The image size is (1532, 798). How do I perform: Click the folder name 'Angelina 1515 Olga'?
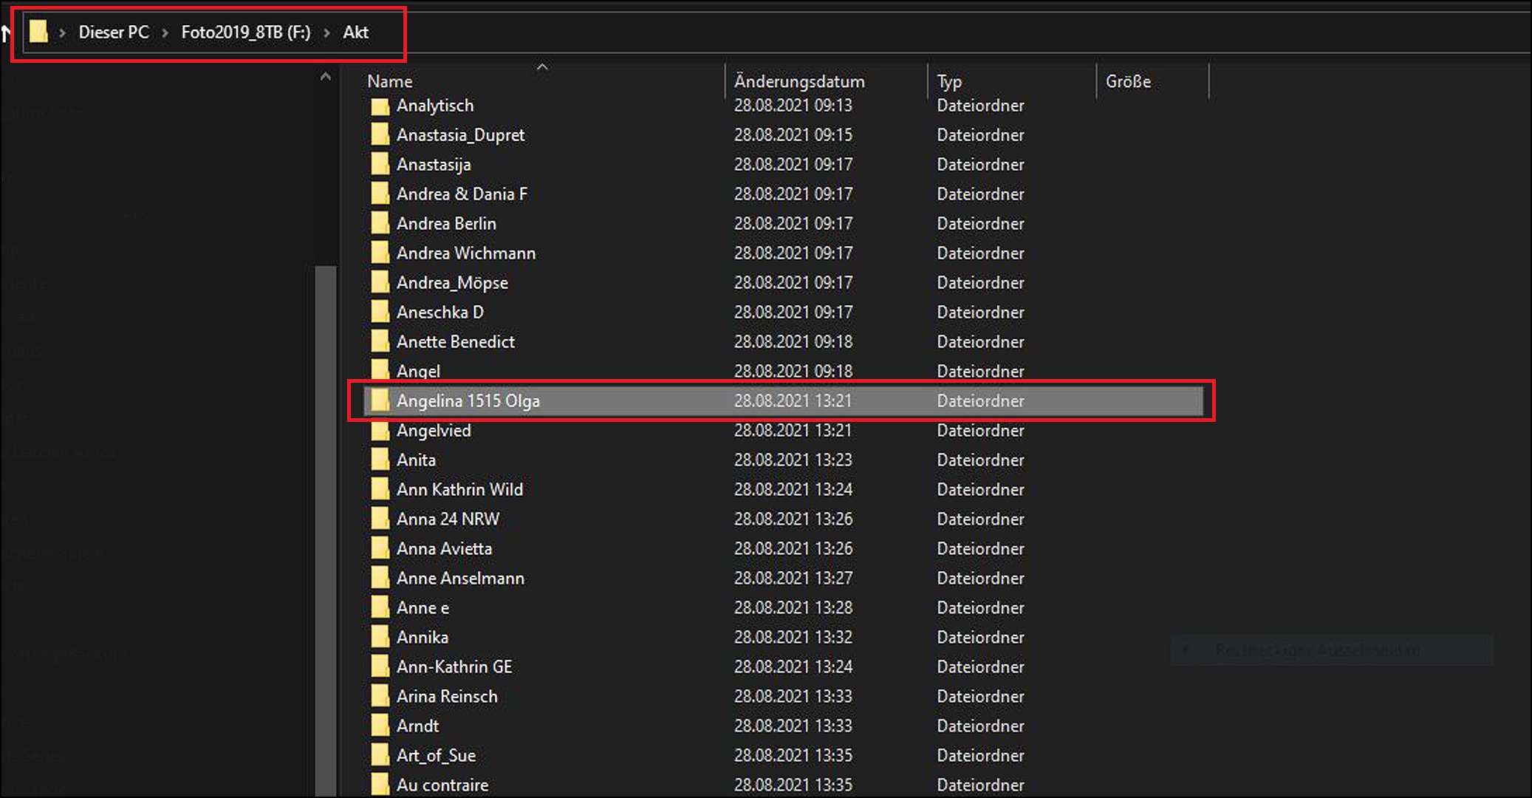(x=468, y=401)
